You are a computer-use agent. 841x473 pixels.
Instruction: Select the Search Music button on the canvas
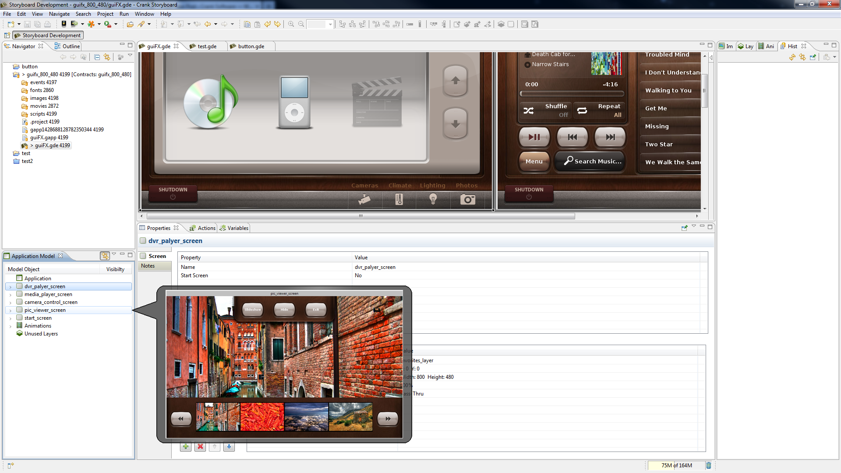590,161
